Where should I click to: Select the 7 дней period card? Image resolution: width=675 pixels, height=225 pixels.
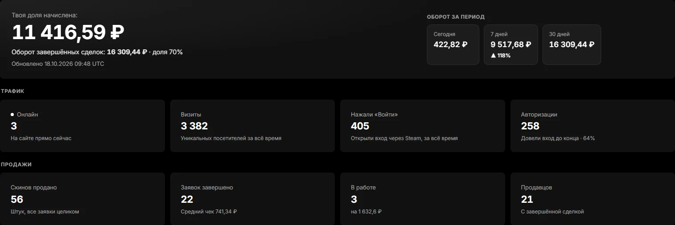click(510, 44)
